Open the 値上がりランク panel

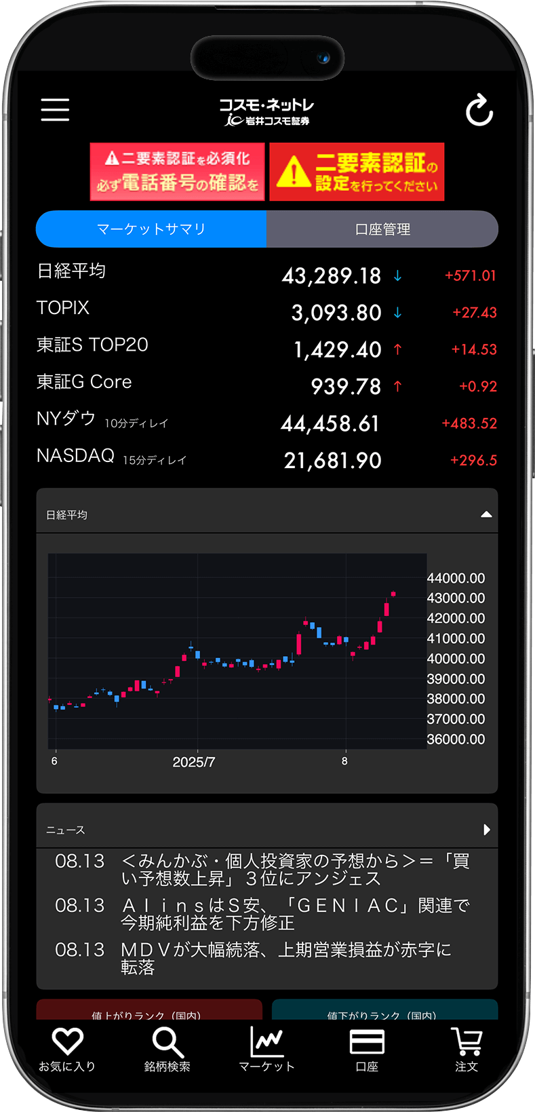(x=149, y=1011)
